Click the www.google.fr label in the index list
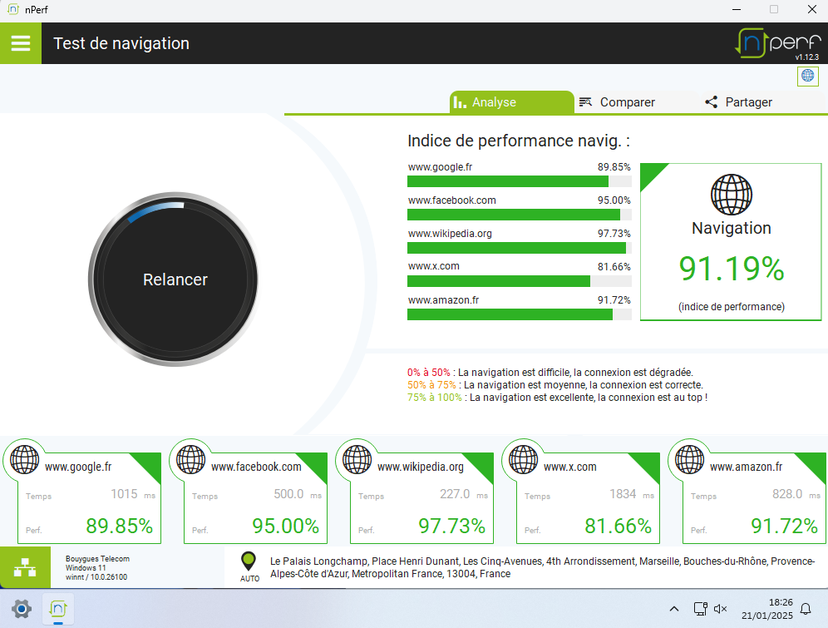 click(440, 167)
